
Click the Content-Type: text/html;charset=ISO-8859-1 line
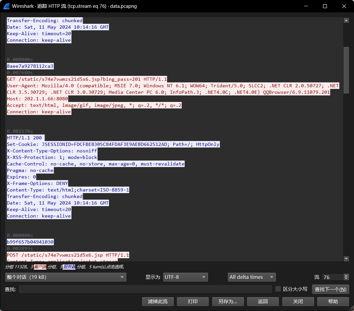(x=68, y=190)
